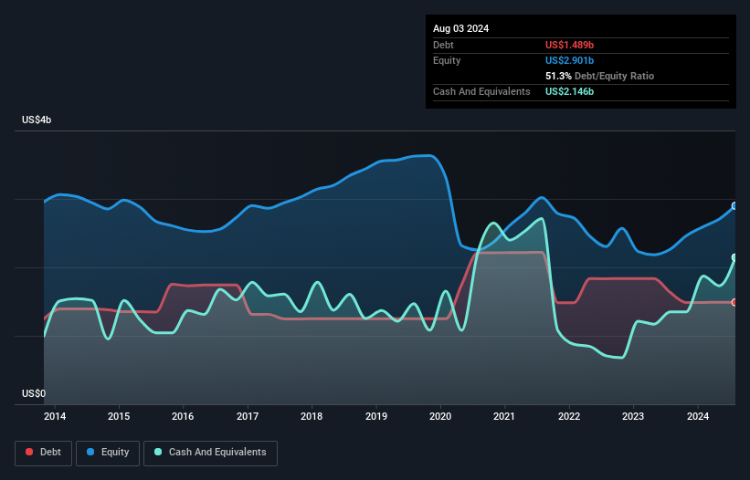Click the blue dot in Equity legend

90,452
